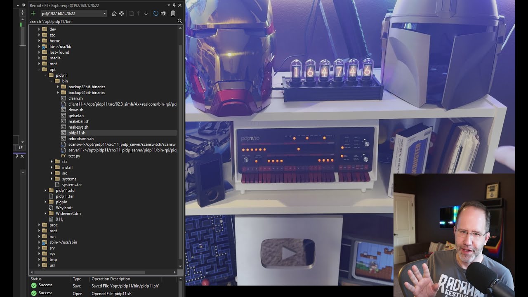The width and height of the screenshot is (528, 297).
Task: Delete selected item with trash icon
Action: tap(173, 14)
